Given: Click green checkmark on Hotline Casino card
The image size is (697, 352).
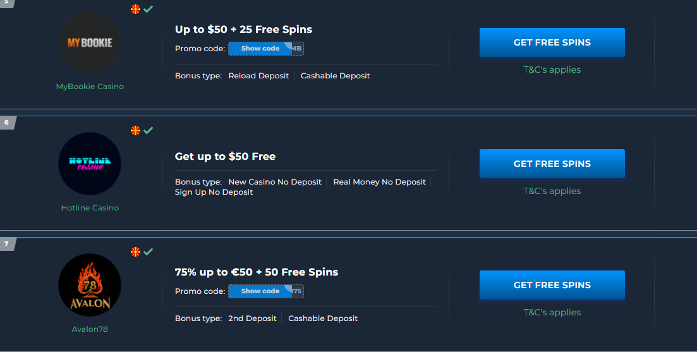Looking at the screenshot, I should [x=148, y=130].
